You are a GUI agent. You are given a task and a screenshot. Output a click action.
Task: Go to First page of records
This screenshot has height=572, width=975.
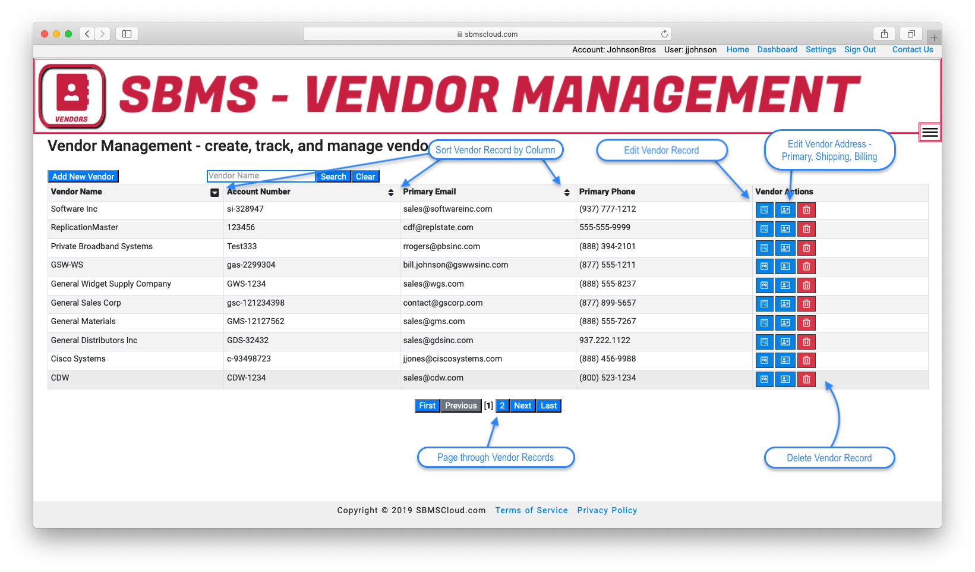[x=427, y=406]
